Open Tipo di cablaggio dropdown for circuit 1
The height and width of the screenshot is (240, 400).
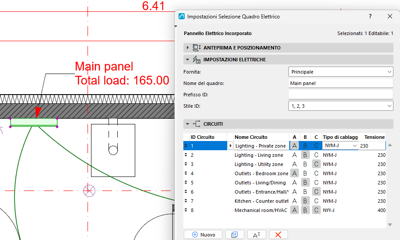(340, 146)
